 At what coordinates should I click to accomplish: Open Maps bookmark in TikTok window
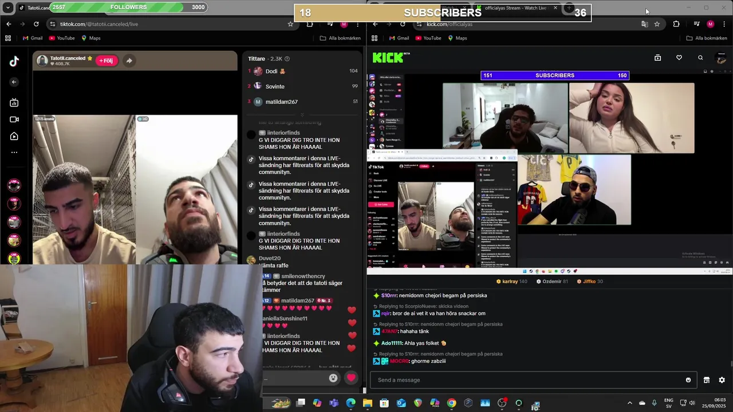(x=91, y=38)
